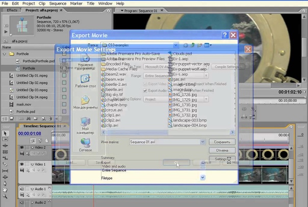The height and width of the screenshot is (207, 308).
Task: Toggle Snap button in Timeline panel
Action: point(33,141)
